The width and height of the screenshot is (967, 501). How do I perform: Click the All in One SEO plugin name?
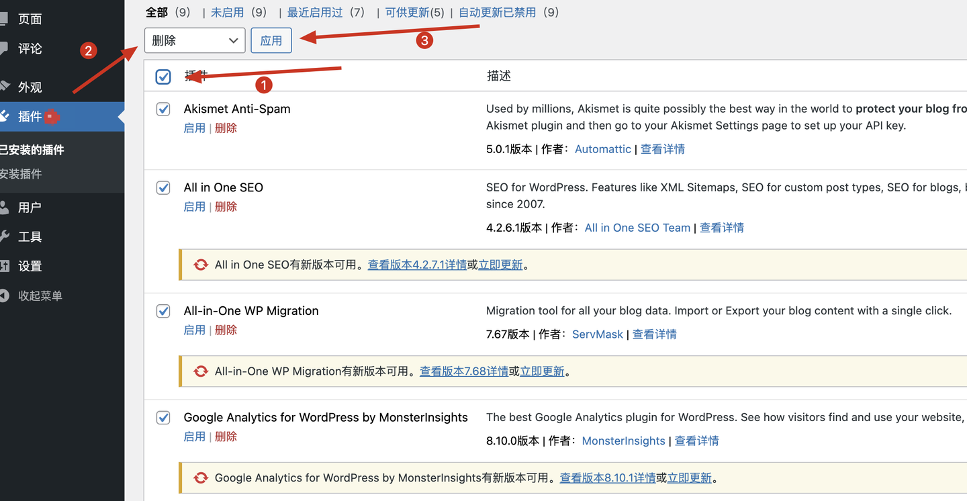coord(224,187)
